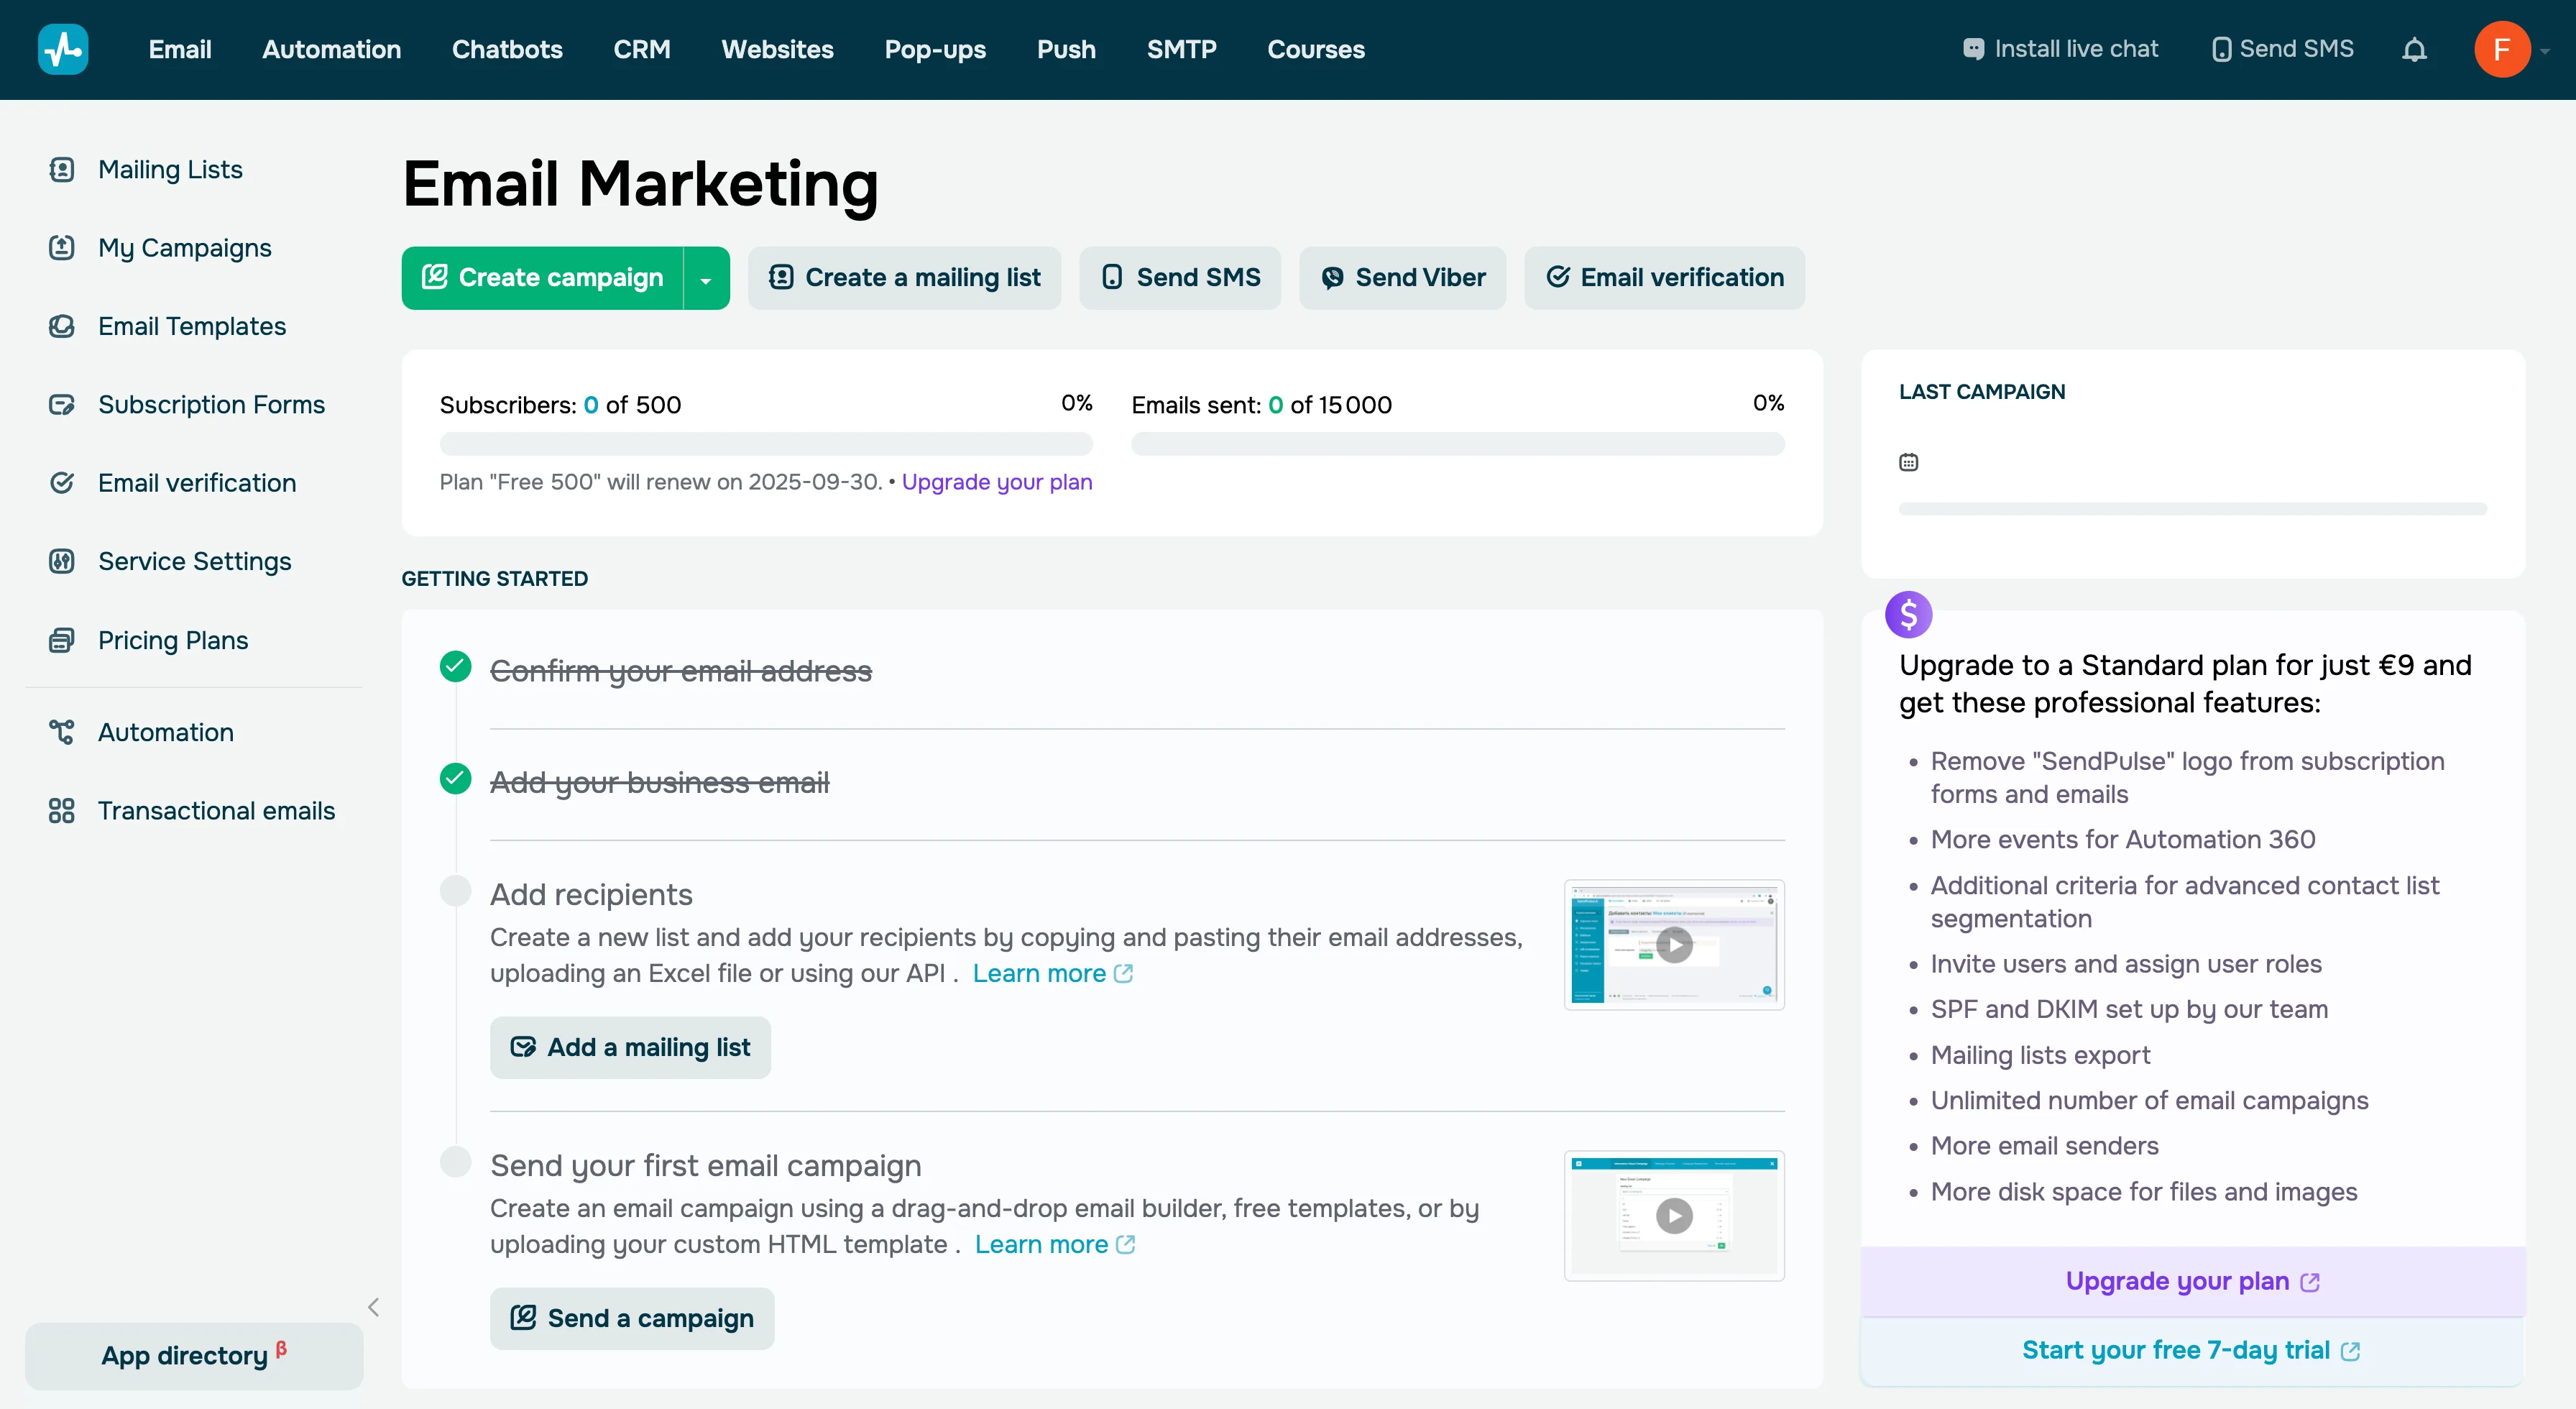Click the subscribers progress bar

(x=766, y=444)
